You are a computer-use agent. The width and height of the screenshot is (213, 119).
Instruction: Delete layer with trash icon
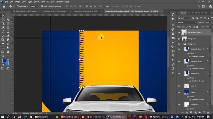[x=208, y=112]
